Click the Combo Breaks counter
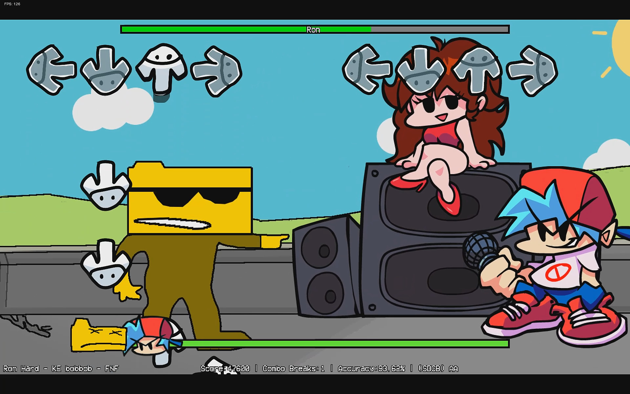This screenshot has height=394, width=630. point(293,369)
